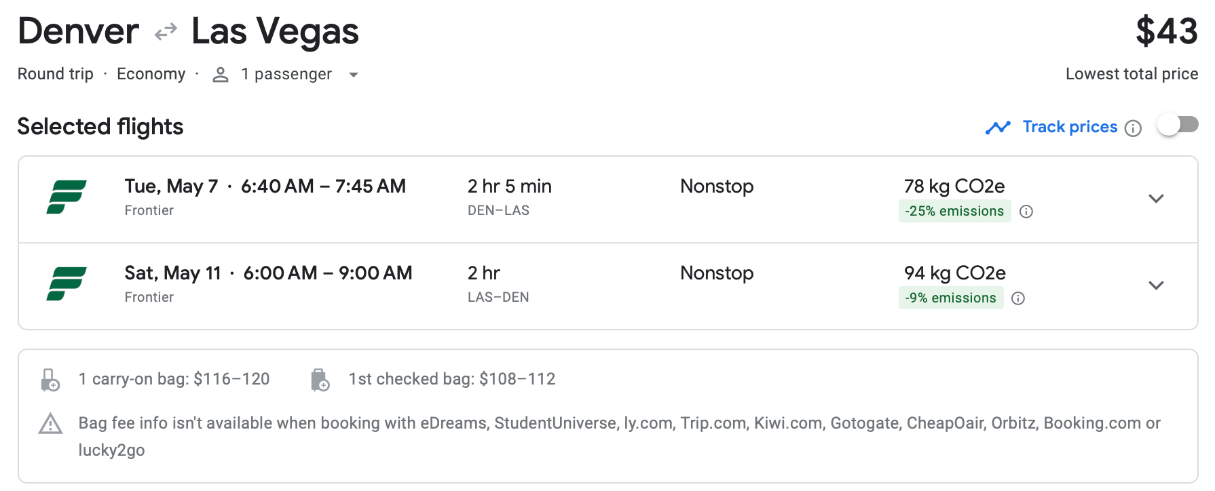Click the Track prices link
The image size is (1215, 491).
(1070, 127)
